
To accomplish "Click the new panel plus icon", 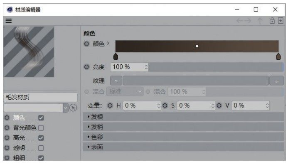I will 281,20.
